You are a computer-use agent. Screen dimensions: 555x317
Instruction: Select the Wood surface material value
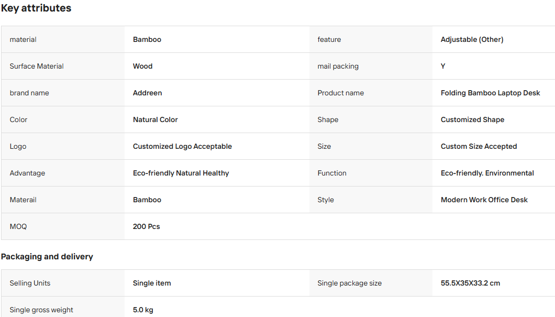(x=142, y=66)
